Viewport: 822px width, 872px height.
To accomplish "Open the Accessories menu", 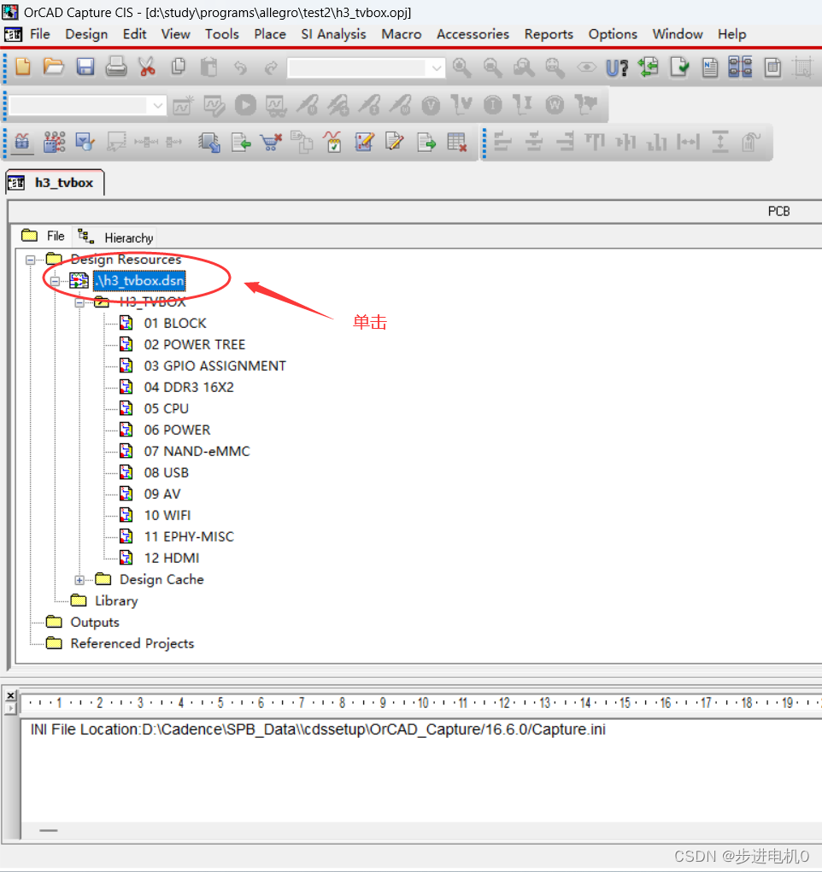I will [x=473, y=34].
